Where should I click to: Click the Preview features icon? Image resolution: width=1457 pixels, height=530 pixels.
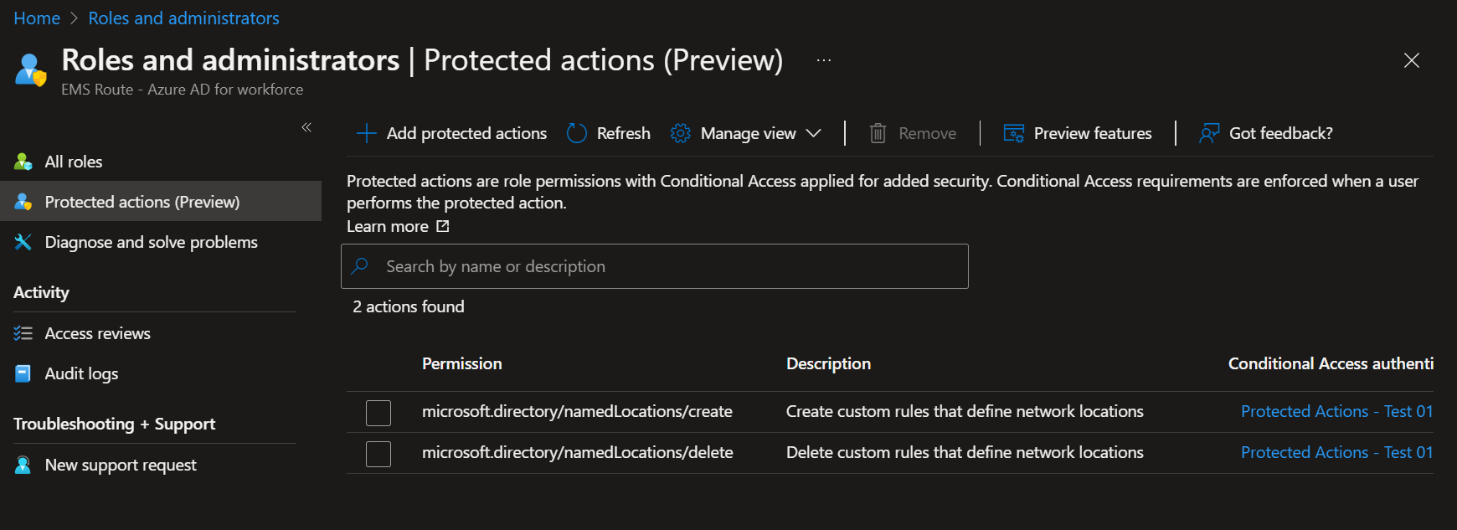click(x=1014, y=133)
